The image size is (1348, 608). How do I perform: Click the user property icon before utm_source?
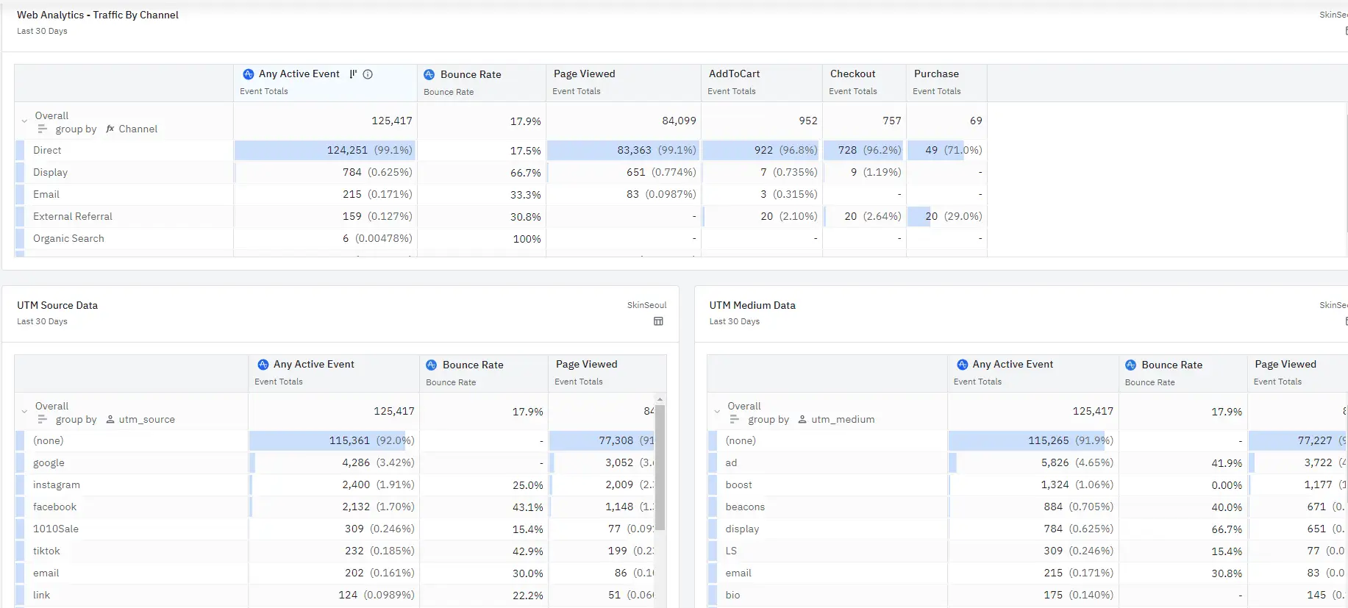coord(110,420)
